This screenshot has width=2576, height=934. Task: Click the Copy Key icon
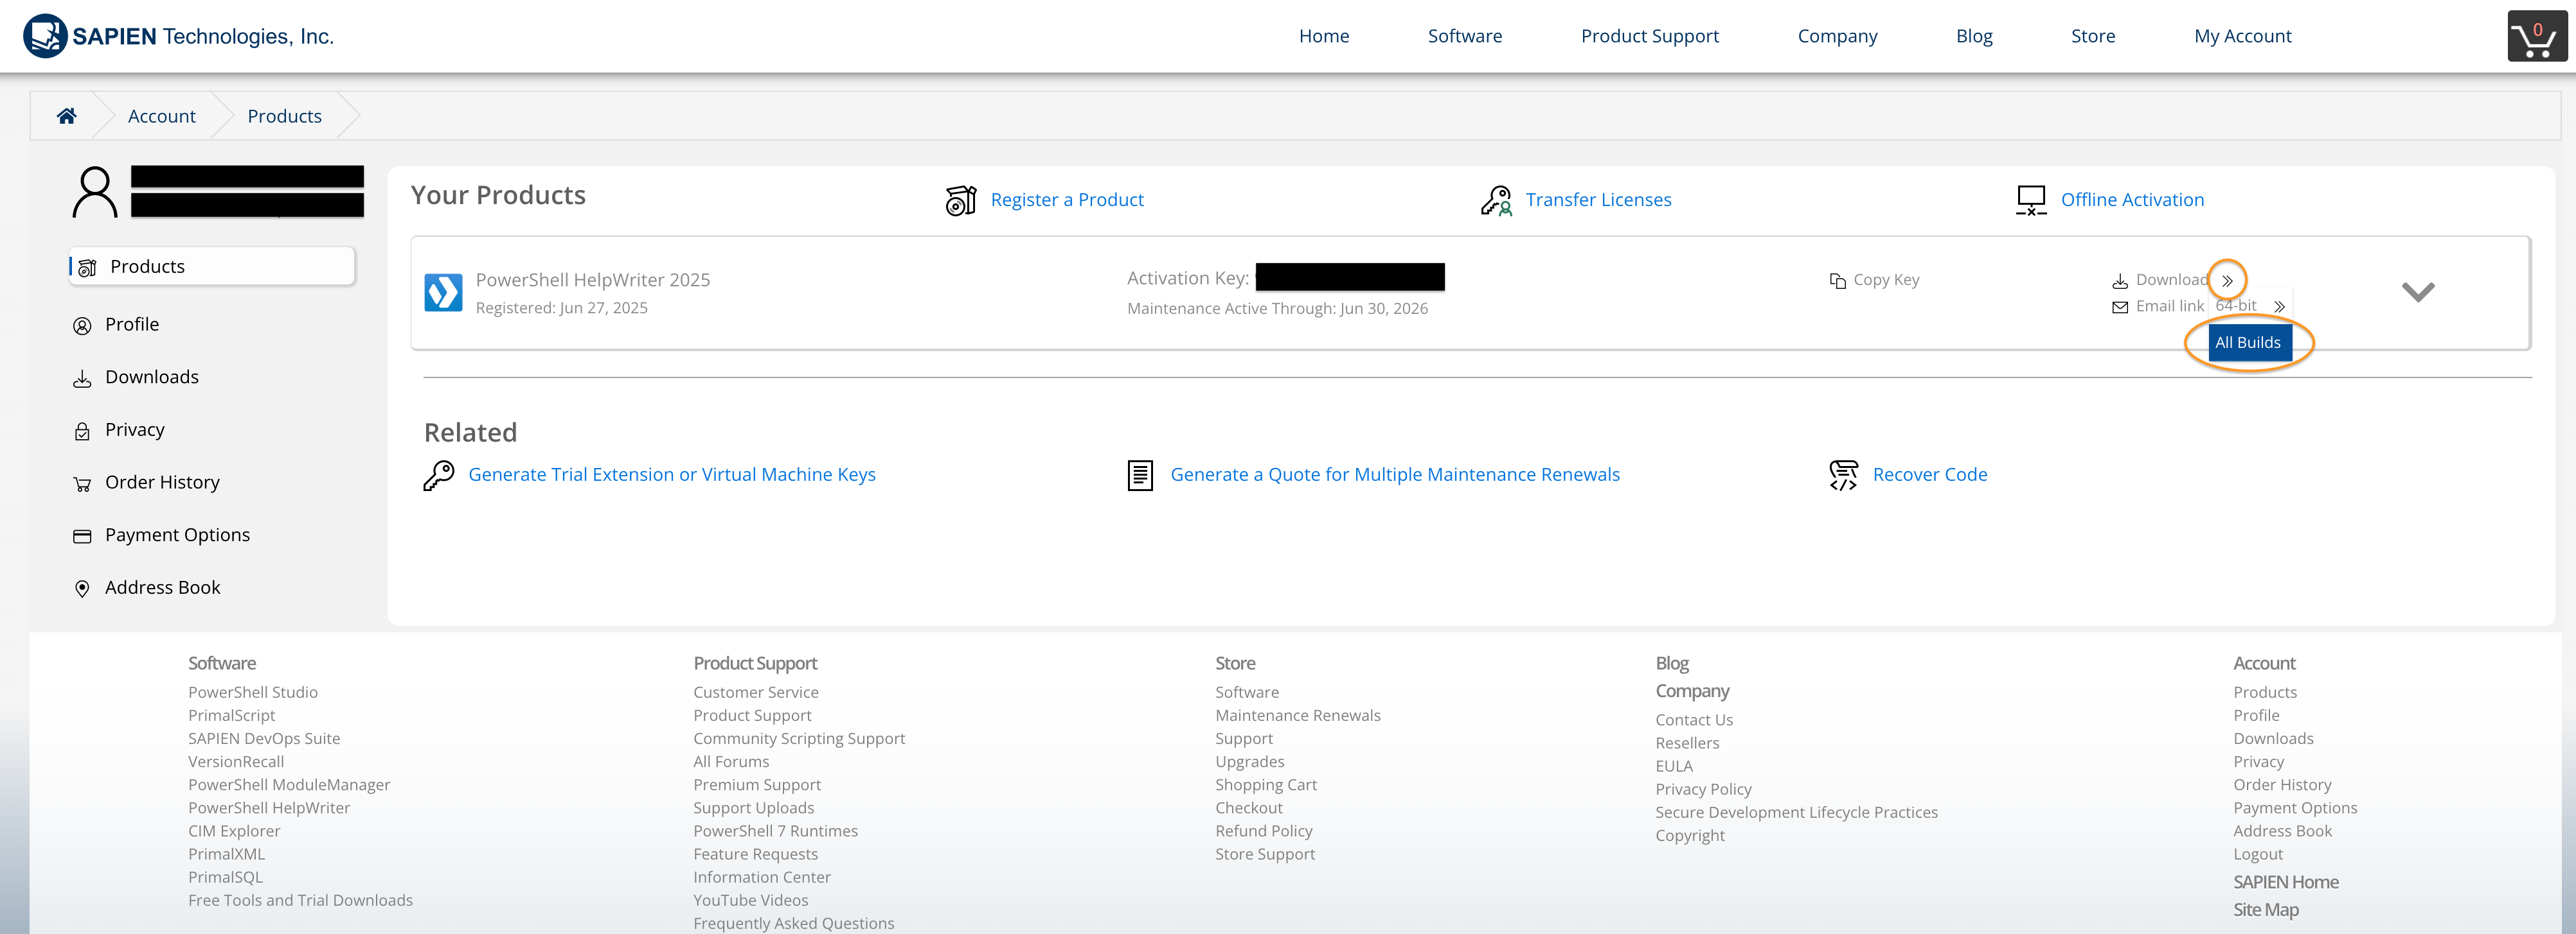pos(1837,281)
